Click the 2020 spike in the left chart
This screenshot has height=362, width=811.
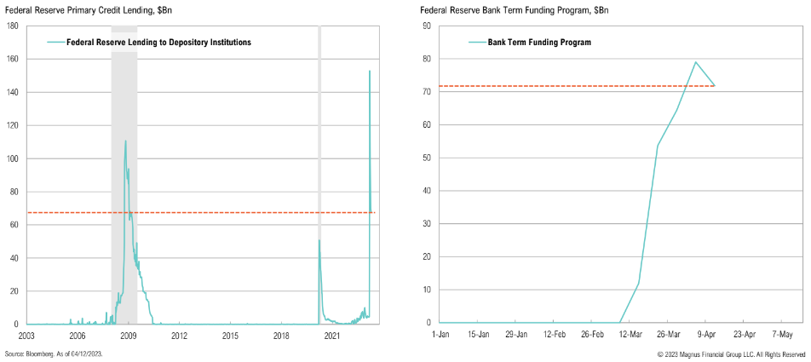pos(319,242)
